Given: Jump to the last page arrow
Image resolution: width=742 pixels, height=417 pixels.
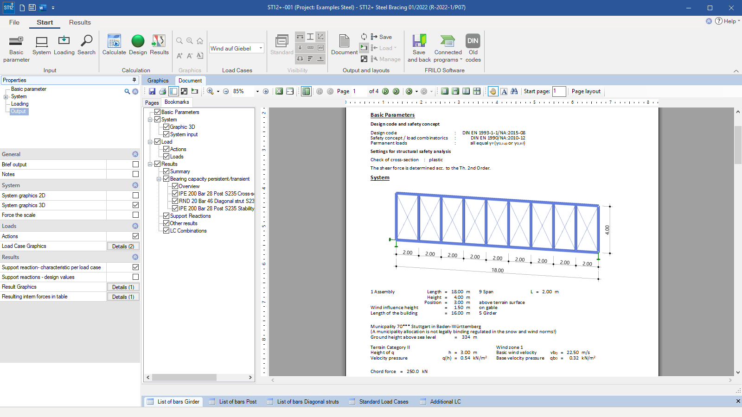Looking at the screenshot, I should pyautogui.click(x=396, y=91).
